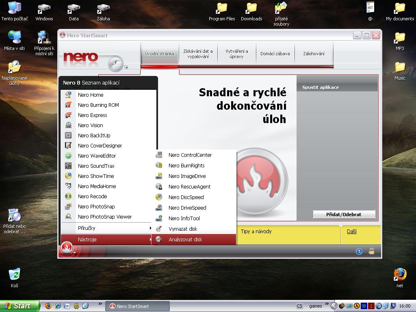Click the Nero SoundTrax icon
The image size is (416, 312).
pos(68,166)
